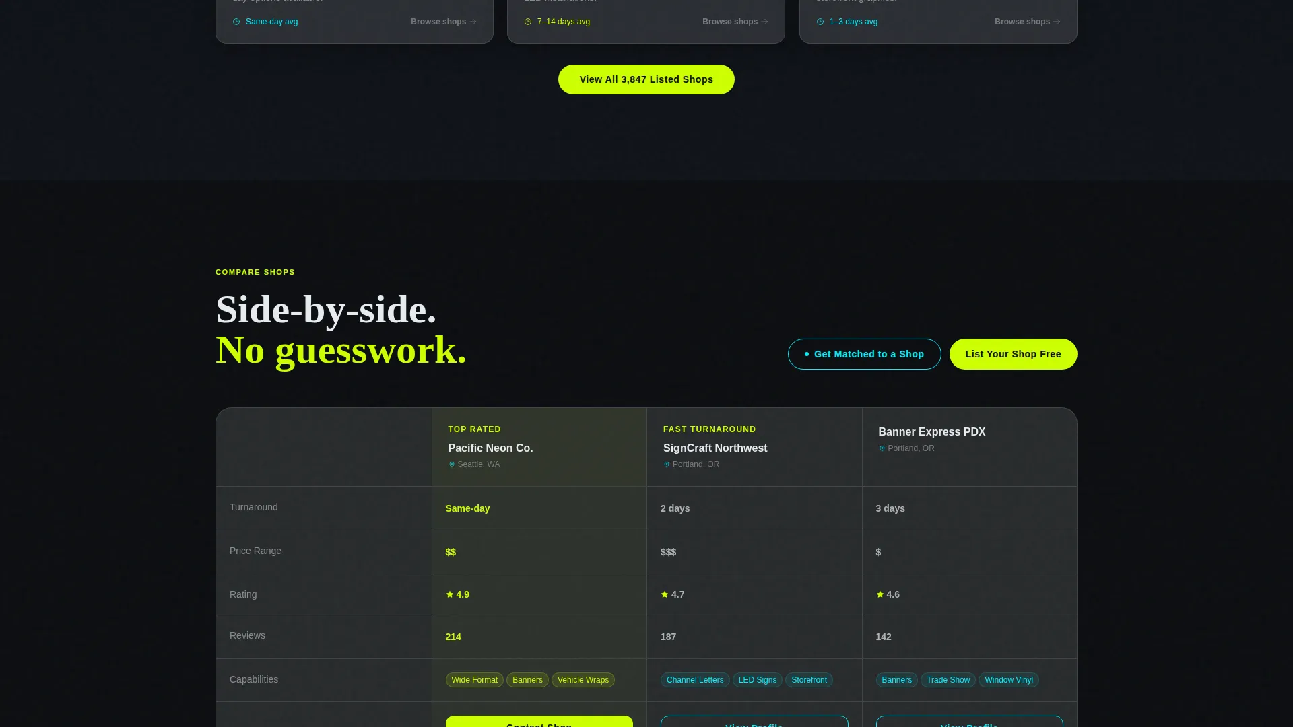Viewport: 1293px width, 727px height.
Task: Select Banners tag under Banner Express PDX
Action: tap(897, 680)
